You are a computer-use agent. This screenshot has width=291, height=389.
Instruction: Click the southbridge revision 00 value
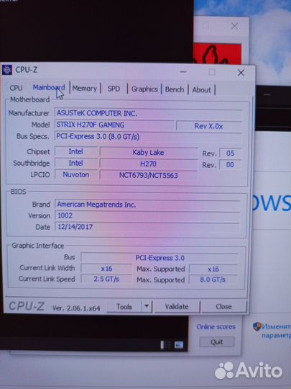tap(230, 165)
